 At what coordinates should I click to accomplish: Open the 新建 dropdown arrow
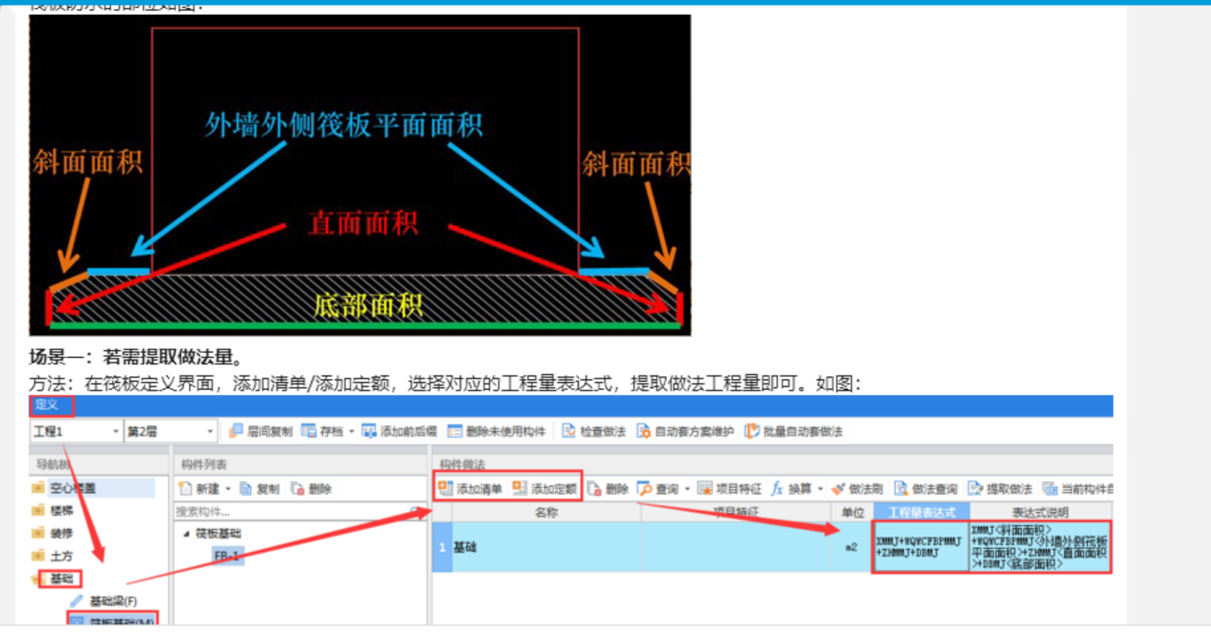tap(229, 488)
